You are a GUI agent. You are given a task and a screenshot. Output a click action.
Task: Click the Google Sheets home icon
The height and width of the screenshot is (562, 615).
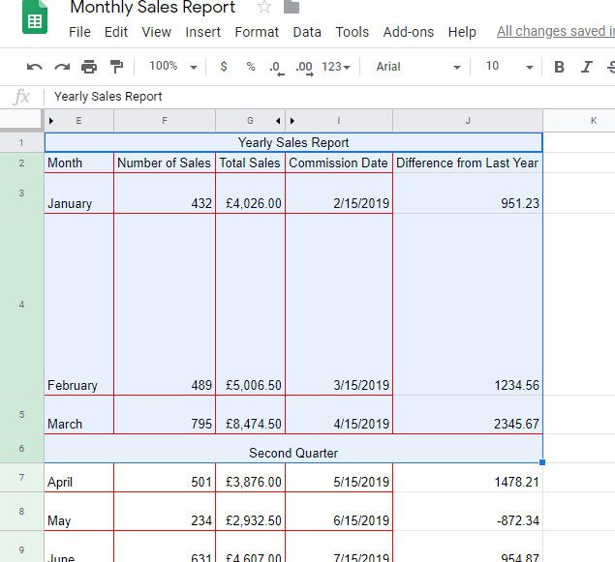[34, 19]
